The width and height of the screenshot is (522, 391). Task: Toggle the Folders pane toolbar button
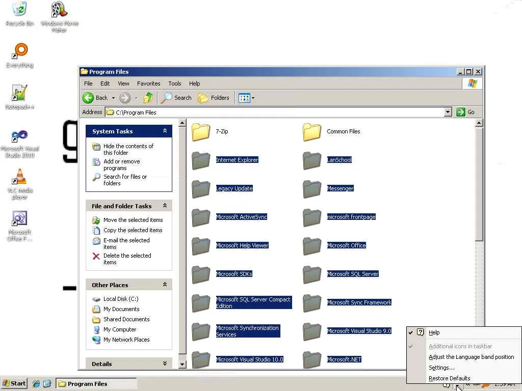(x=214, y=98)
